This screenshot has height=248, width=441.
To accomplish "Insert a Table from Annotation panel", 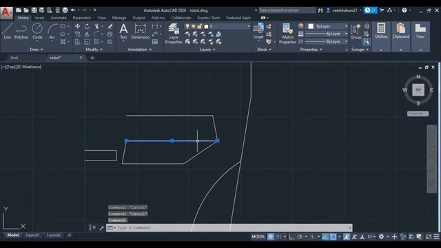I will [x=154, y=42].
